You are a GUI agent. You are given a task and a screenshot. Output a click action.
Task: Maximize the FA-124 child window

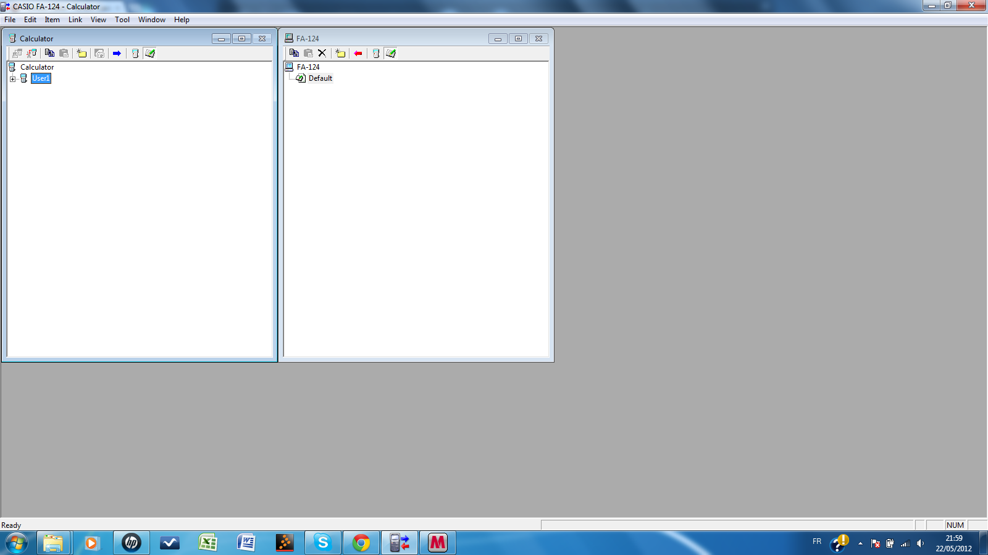[518, 39]
